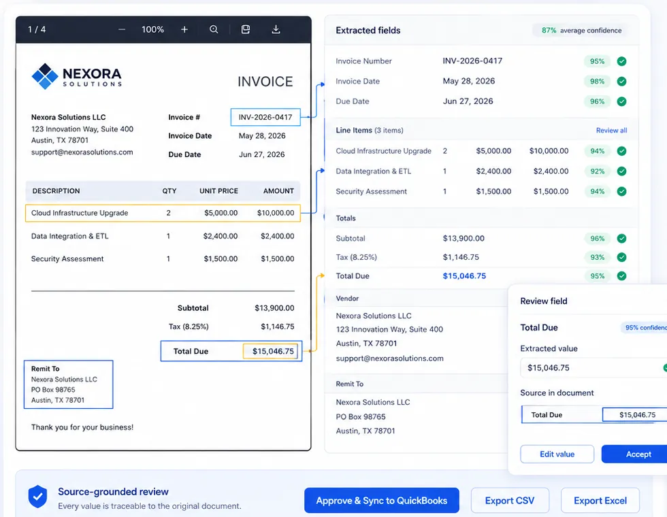Download the invoice with the download icon
667x517 pixels.
pos(276,29)
